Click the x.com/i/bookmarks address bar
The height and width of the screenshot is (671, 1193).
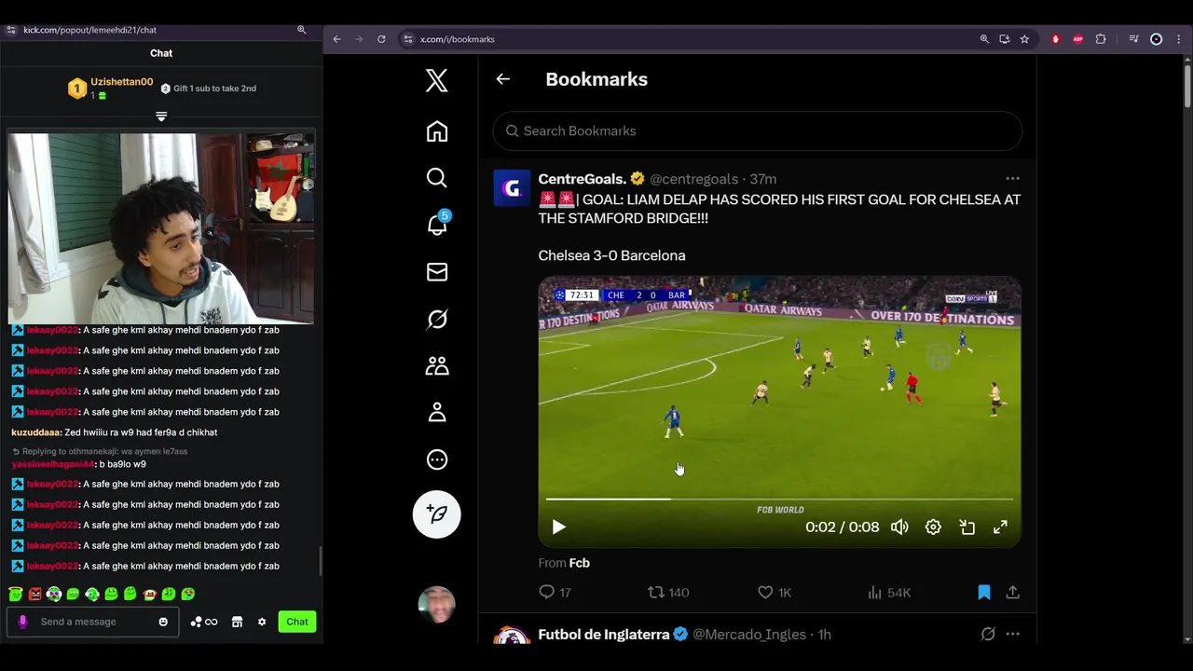(690, 39)
